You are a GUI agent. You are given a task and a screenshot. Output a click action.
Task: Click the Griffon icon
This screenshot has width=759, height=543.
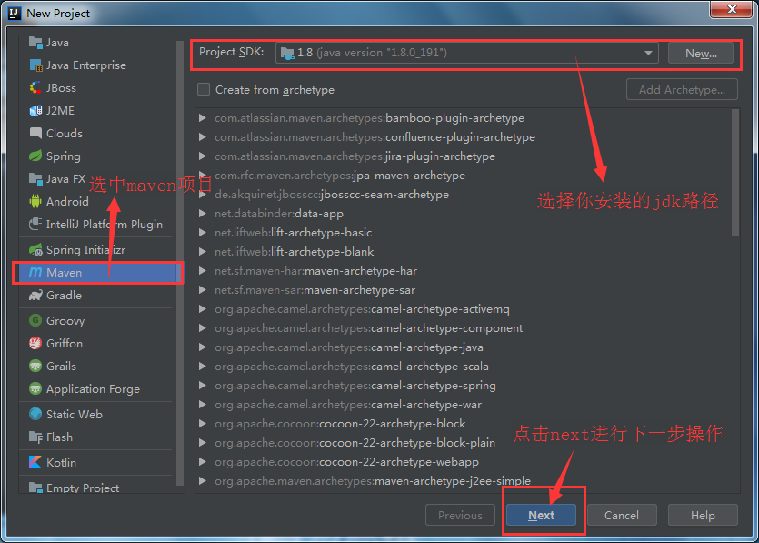pyautogui.click(x=35, y=344)
